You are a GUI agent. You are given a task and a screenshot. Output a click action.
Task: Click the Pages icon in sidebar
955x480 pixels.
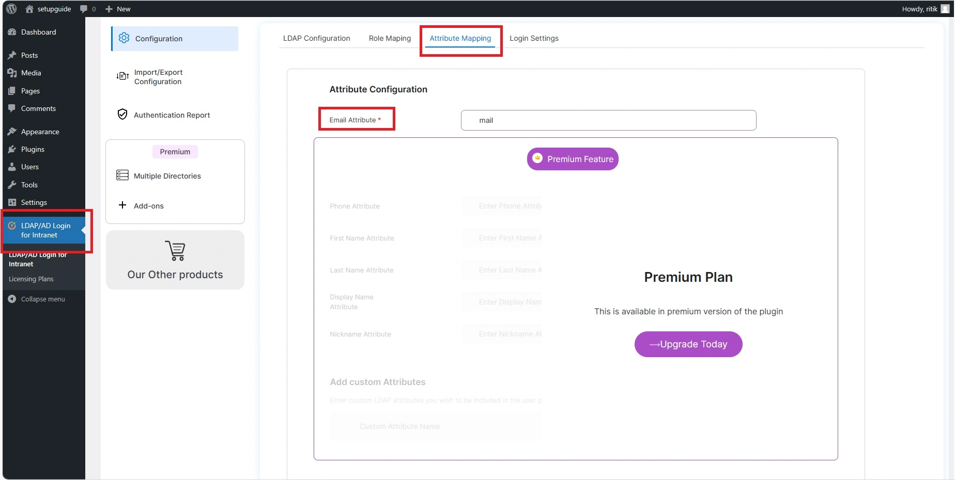click(12, 91)
